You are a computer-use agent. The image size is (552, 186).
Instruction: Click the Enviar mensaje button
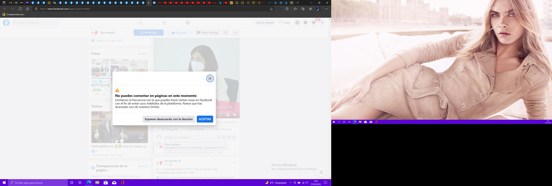click(207, 33)
